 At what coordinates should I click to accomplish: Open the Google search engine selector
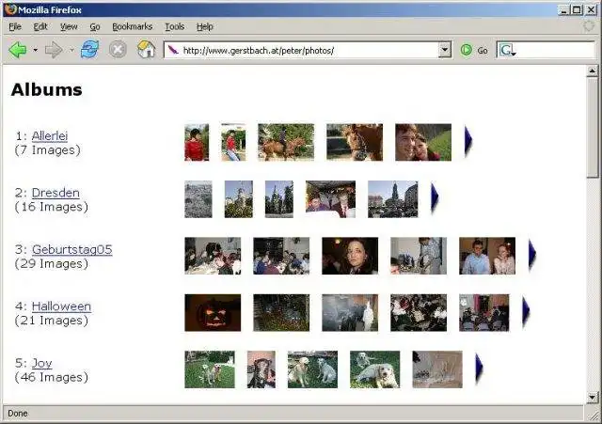pos(508,50)
